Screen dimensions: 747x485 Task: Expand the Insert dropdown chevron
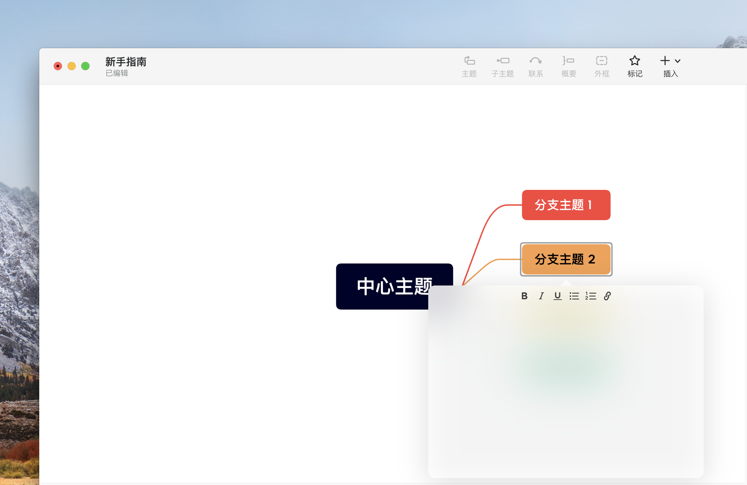point(677,61)
